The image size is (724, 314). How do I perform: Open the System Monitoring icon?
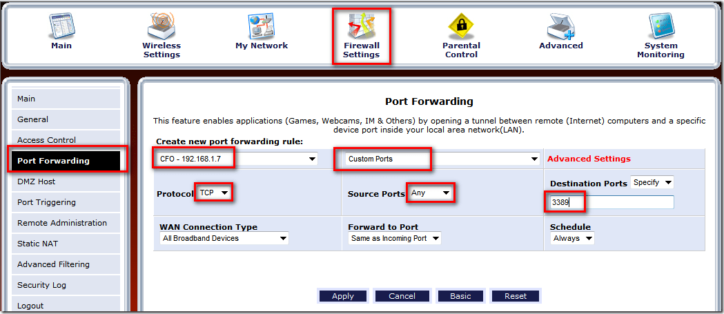pyautogui.click(x=661, y=26)
